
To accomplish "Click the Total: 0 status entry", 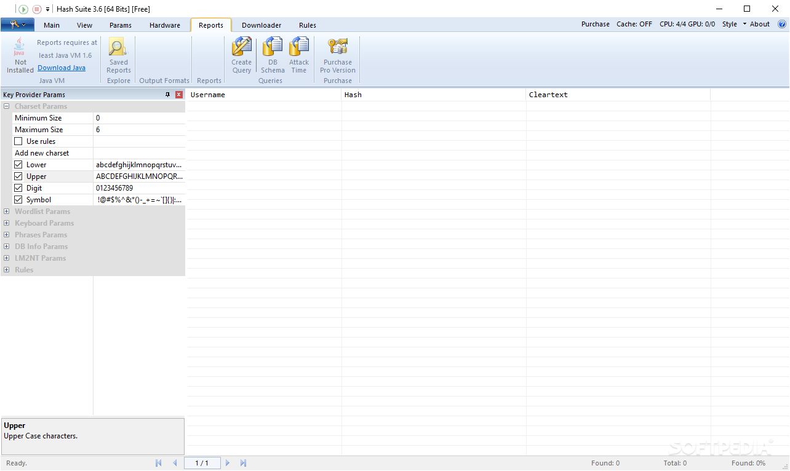I will (675, 463).
